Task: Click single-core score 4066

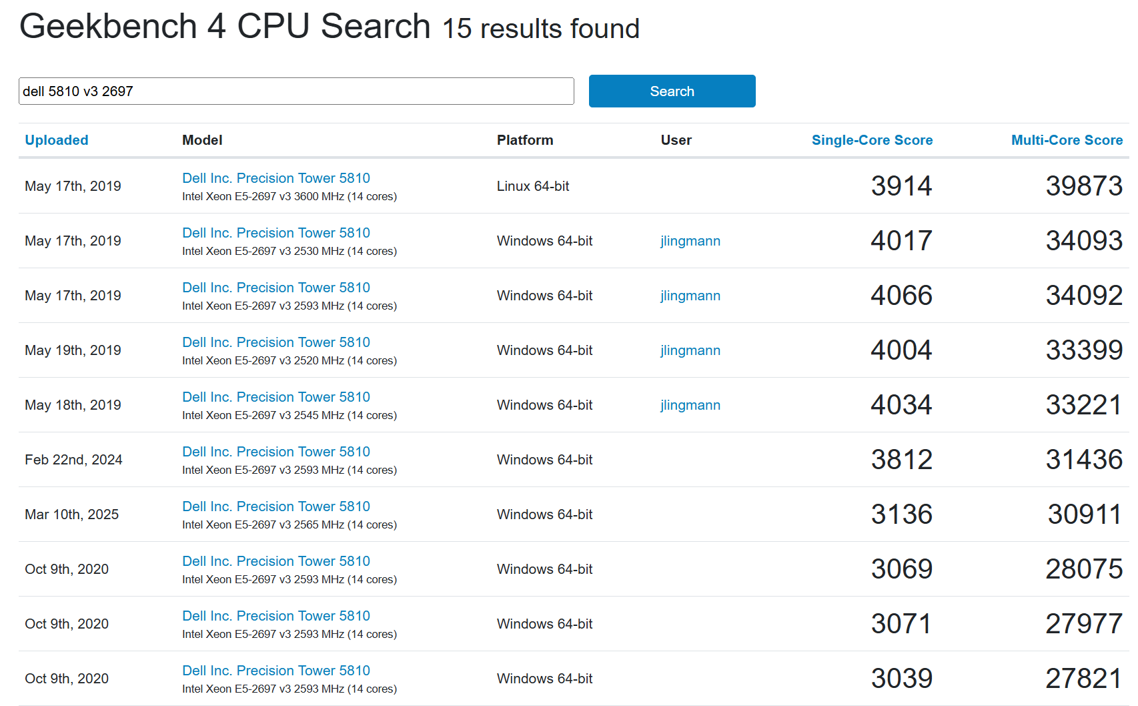Action: 901,296
